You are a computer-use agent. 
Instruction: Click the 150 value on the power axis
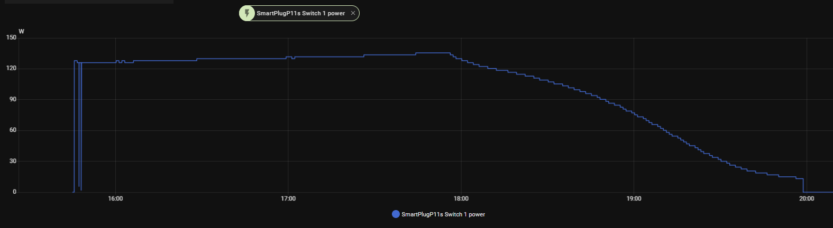11,37
